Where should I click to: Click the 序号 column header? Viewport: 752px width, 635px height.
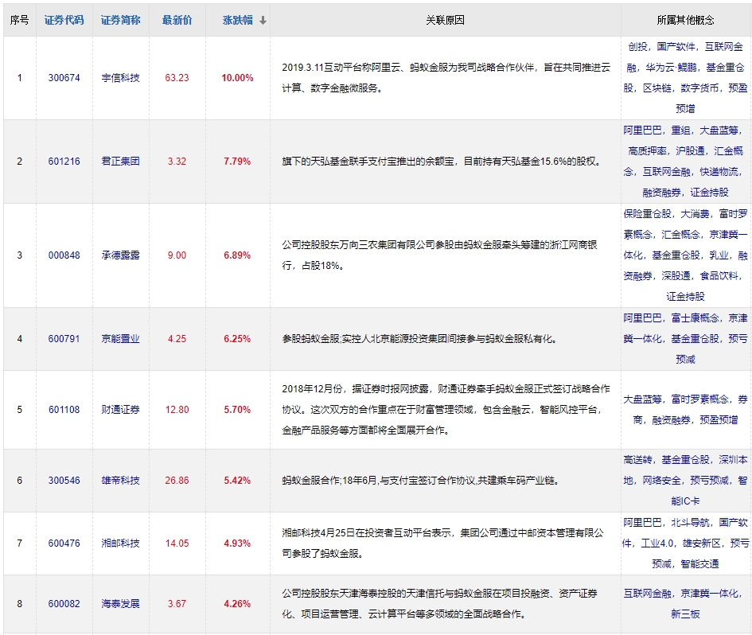[x=19, y=20]
